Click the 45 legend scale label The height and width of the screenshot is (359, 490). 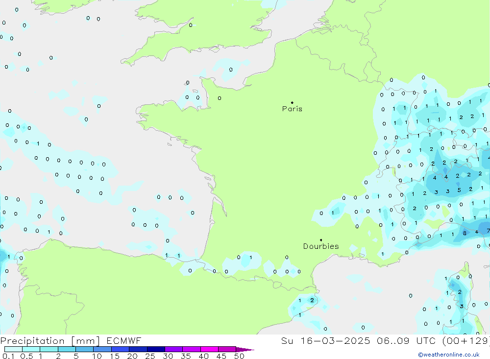pyautogui.click(x=221, y=356)
